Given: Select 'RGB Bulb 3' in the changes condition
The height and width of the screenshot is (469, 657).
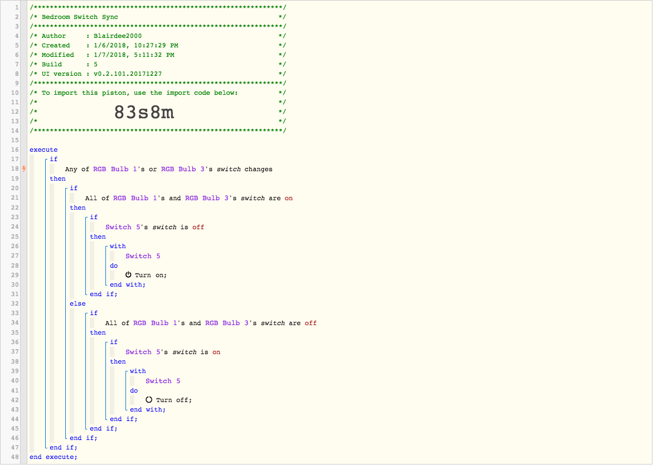Looking at the screenshot, I should (x=183, y=170).
